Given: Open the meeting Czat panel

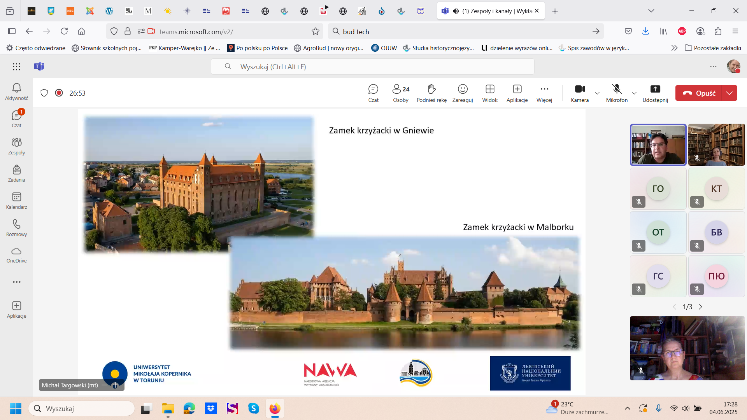Looking at the screenshot, I should [373, 93].
